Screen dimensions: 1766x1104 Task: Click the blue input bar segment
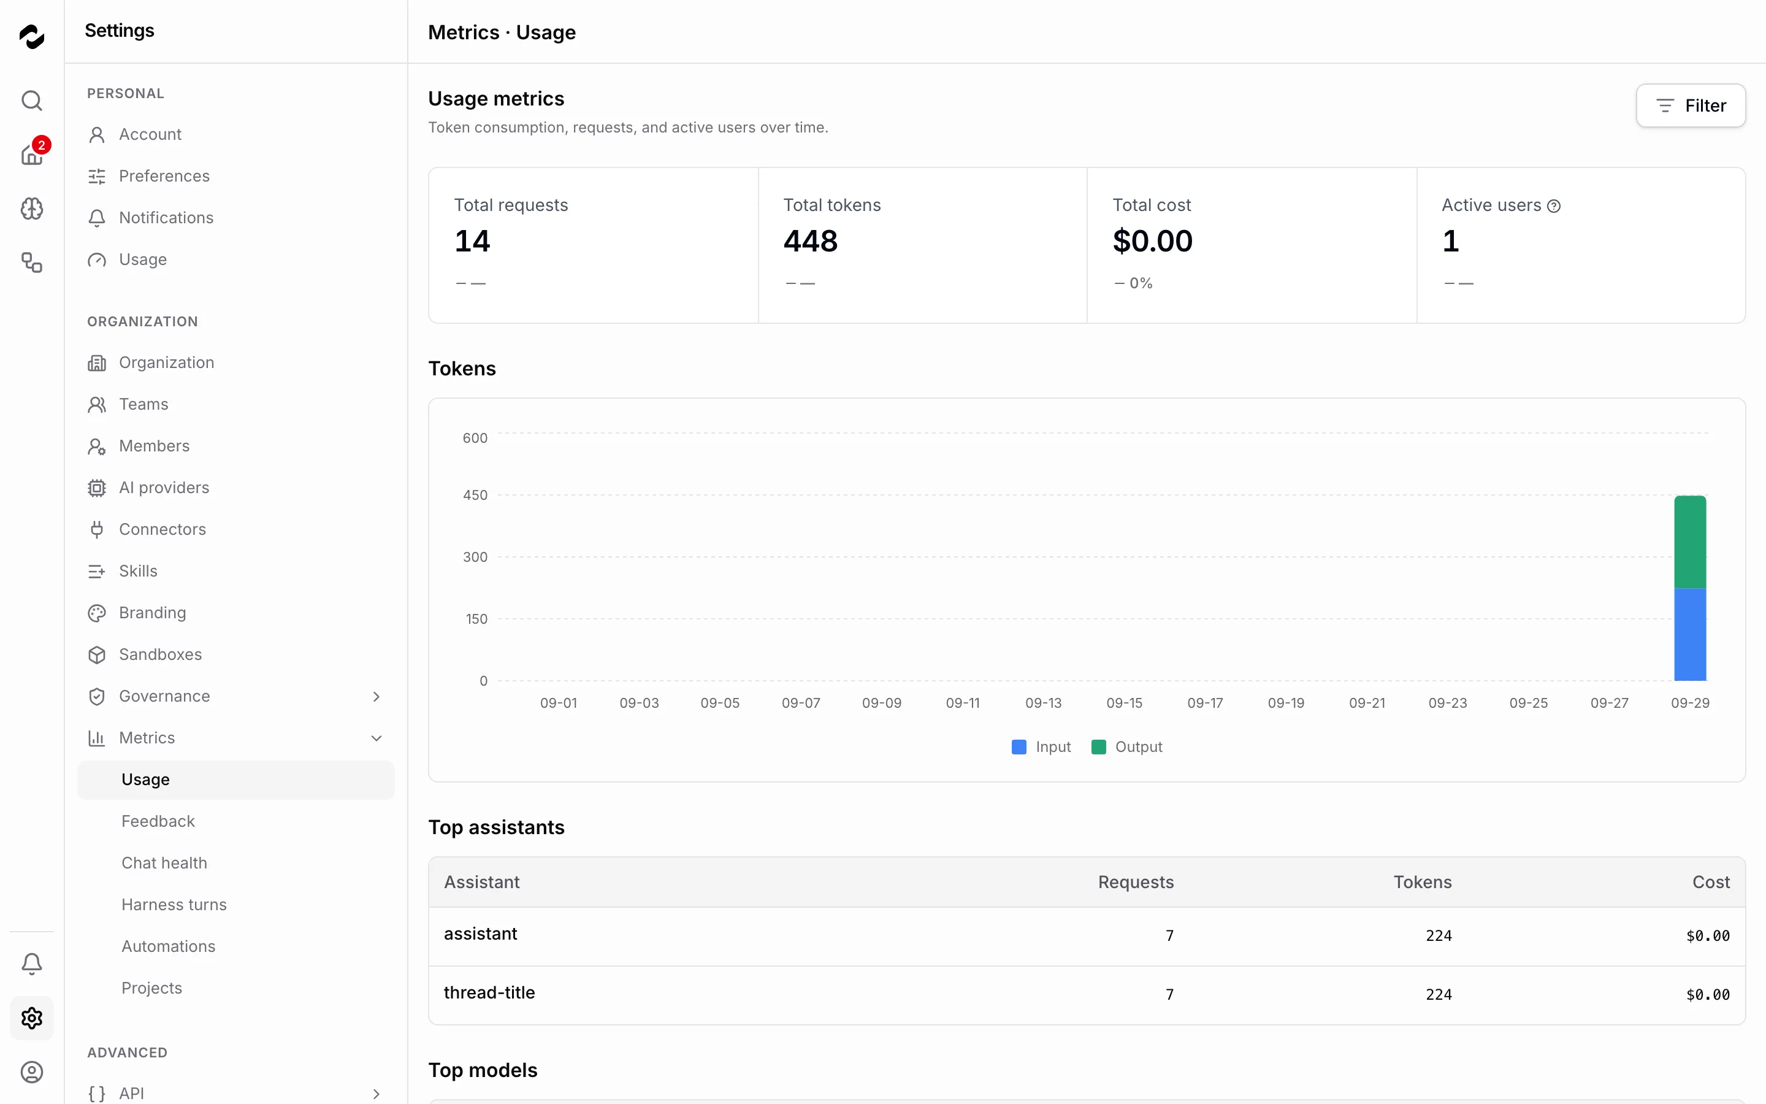[x=1690, y=635]
